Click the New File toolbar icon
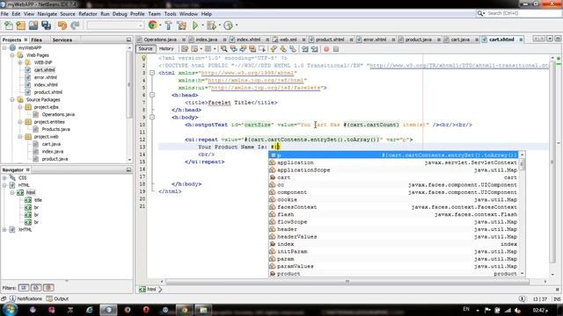This screenshot has width=563, height=316. 9,25
